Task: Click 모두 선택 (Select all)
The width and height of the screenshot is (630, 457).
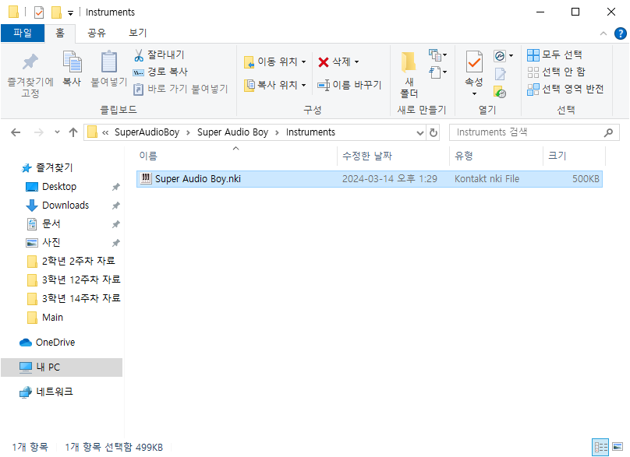Action: coord(554,54)
